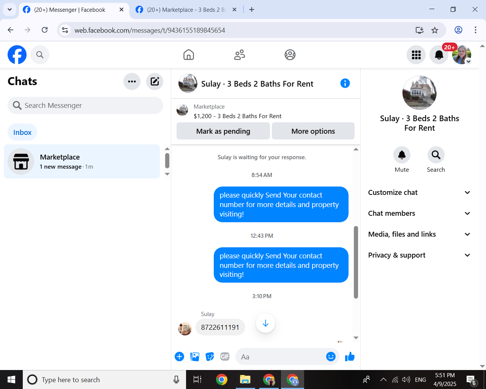This screenshot has width=486, height=389.
Task: Click the chat list scrollbar thumb
Action: click(167, 161)
